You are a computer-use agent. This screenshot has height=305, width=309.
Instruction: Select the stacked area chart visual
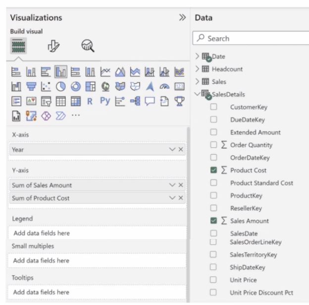135,71
